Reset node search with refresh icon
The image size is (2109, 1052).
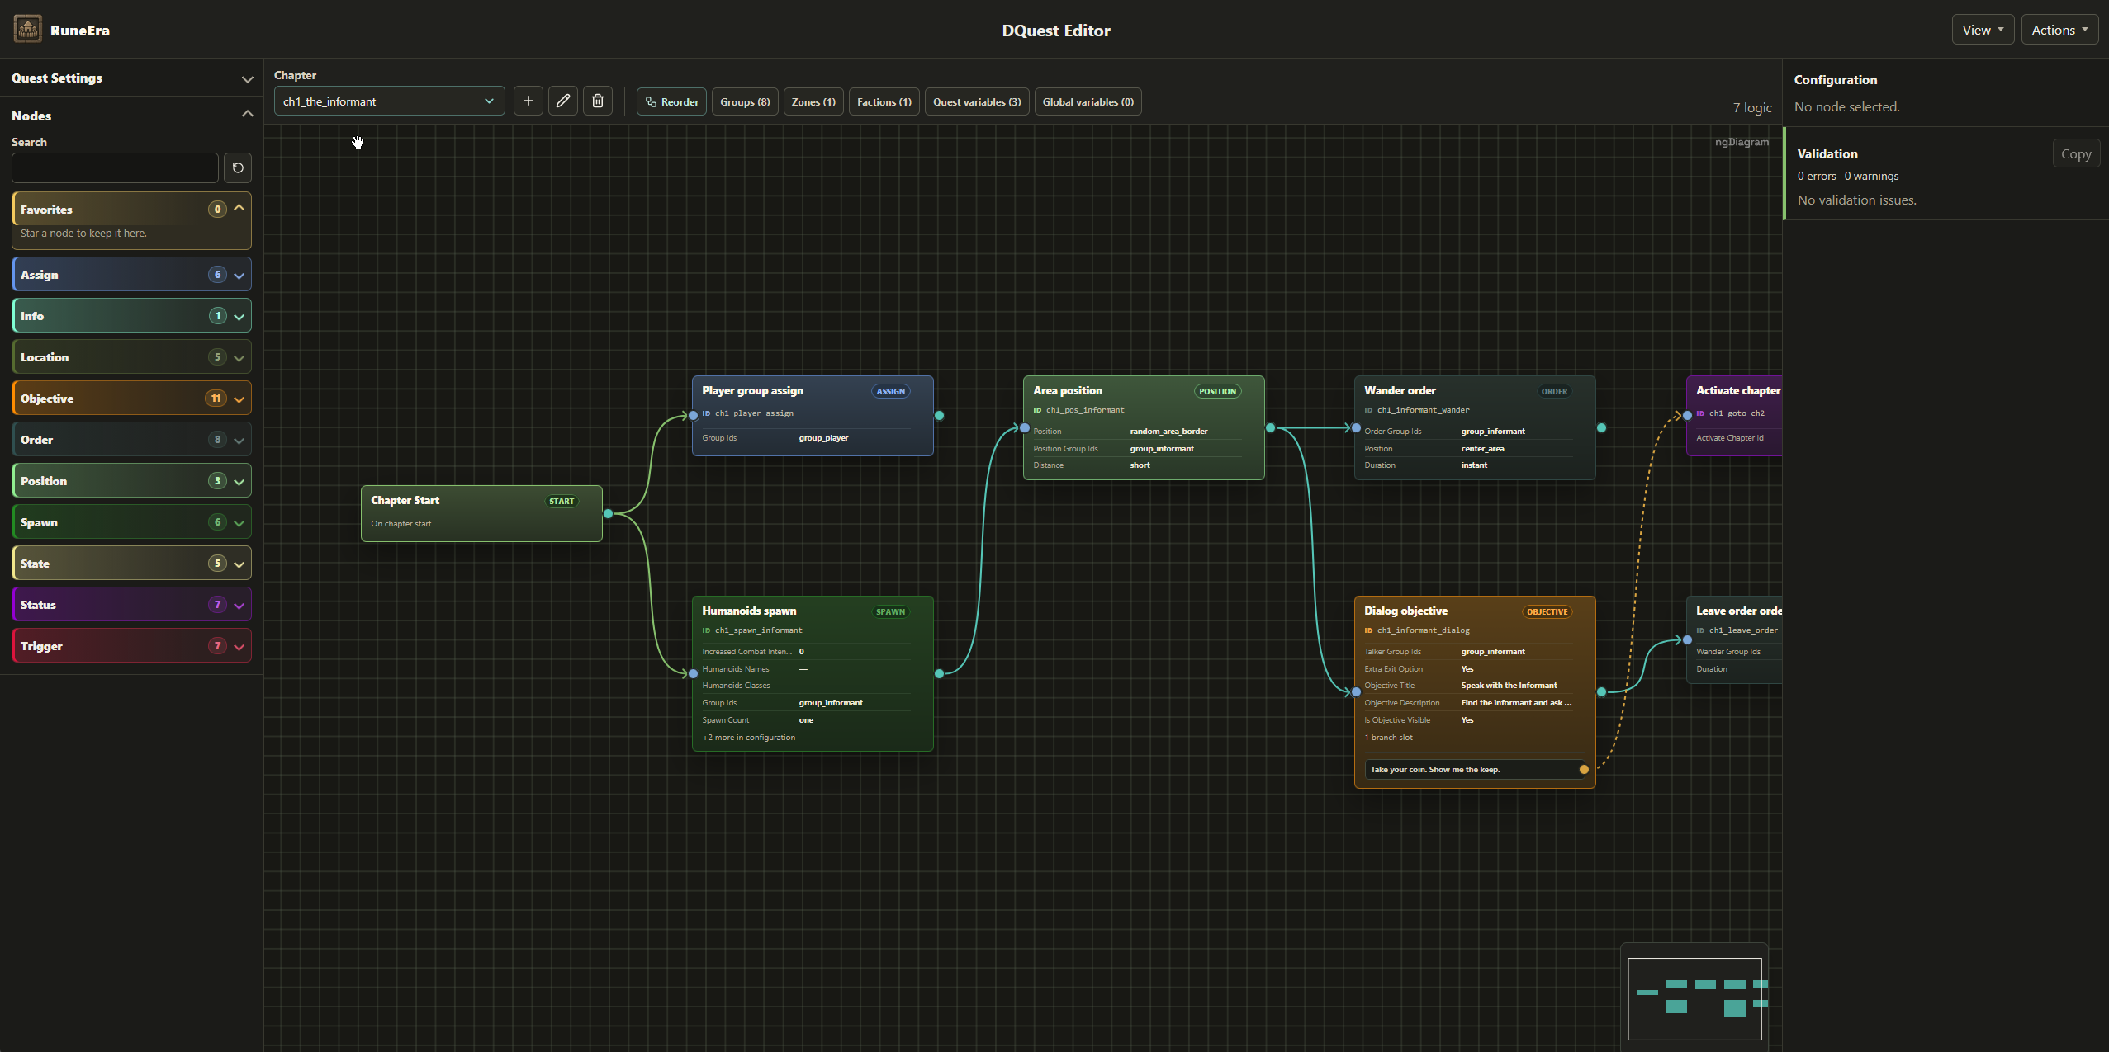238,168
